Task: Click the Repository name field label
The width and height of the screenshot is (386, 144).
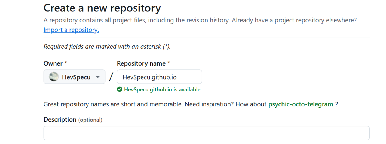Action: (143, 63)
